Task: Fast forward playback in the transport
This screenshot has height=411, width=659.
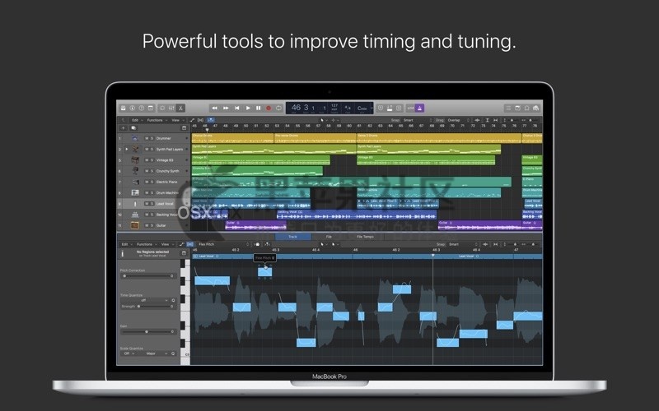Action: tap(226, 109)
